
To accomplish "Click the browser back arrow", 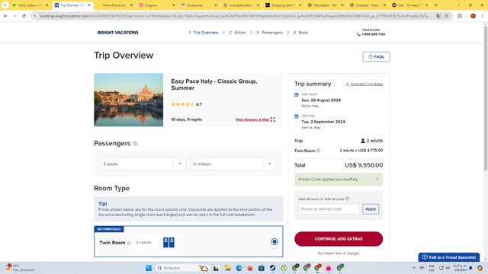I will 5,16.
